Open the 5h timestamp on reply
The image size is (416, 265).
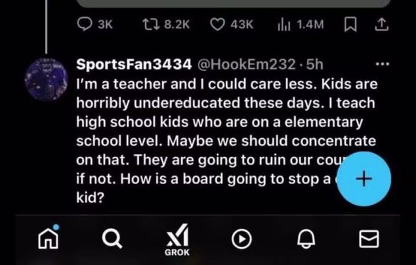315,64
